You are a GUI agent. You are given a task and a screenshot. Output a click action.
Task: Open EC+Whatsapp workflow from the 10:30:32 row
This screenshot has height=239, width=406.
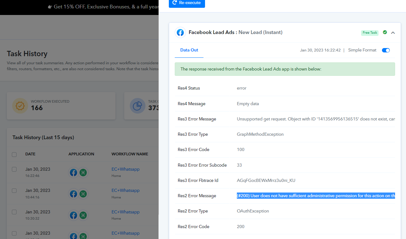click(x=125, y=212)
